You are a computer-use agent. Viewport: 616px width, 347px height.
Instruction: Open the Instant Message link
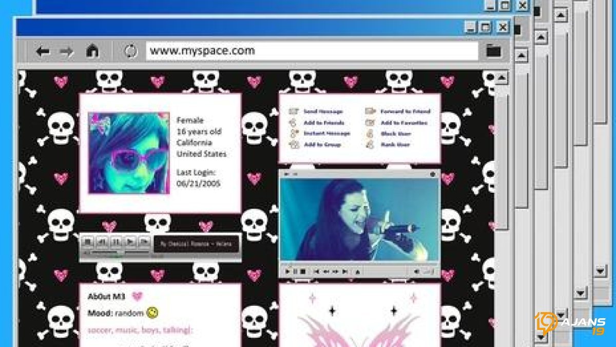pyautogui.click(x=327, y=134)
